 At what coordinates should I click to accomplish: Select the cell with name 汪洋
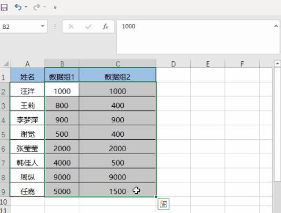click(x=27, y=89)
